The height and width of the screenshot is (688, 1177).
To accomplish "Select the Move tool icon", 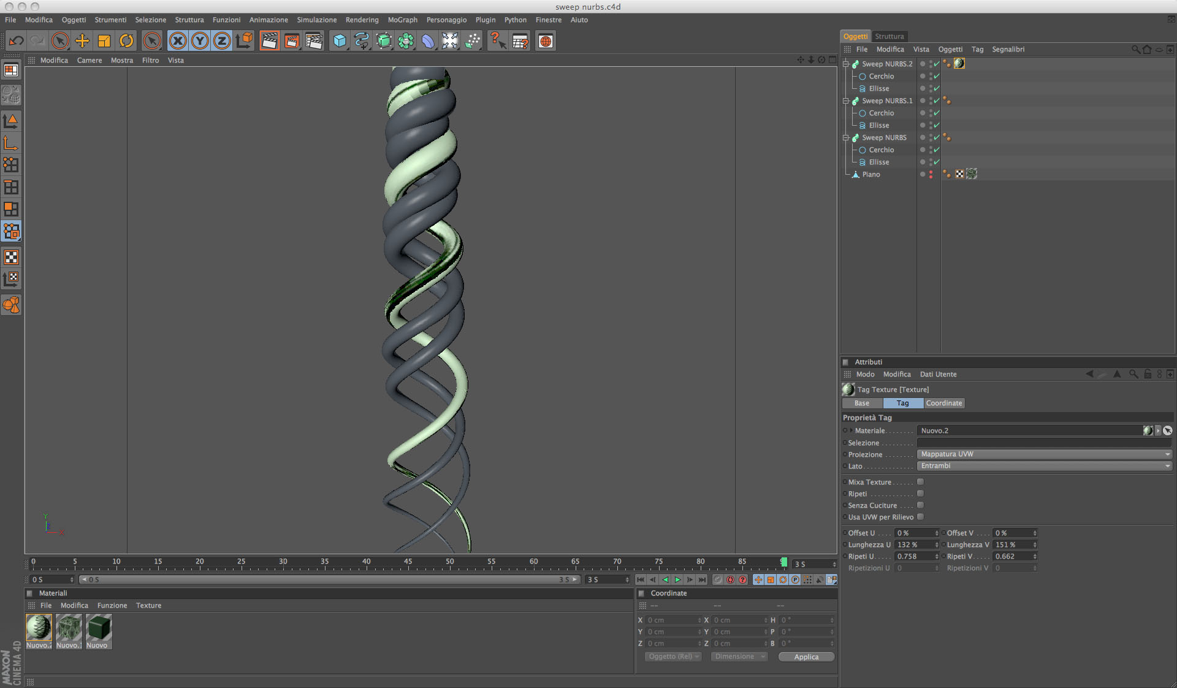I will click(82, 41).
